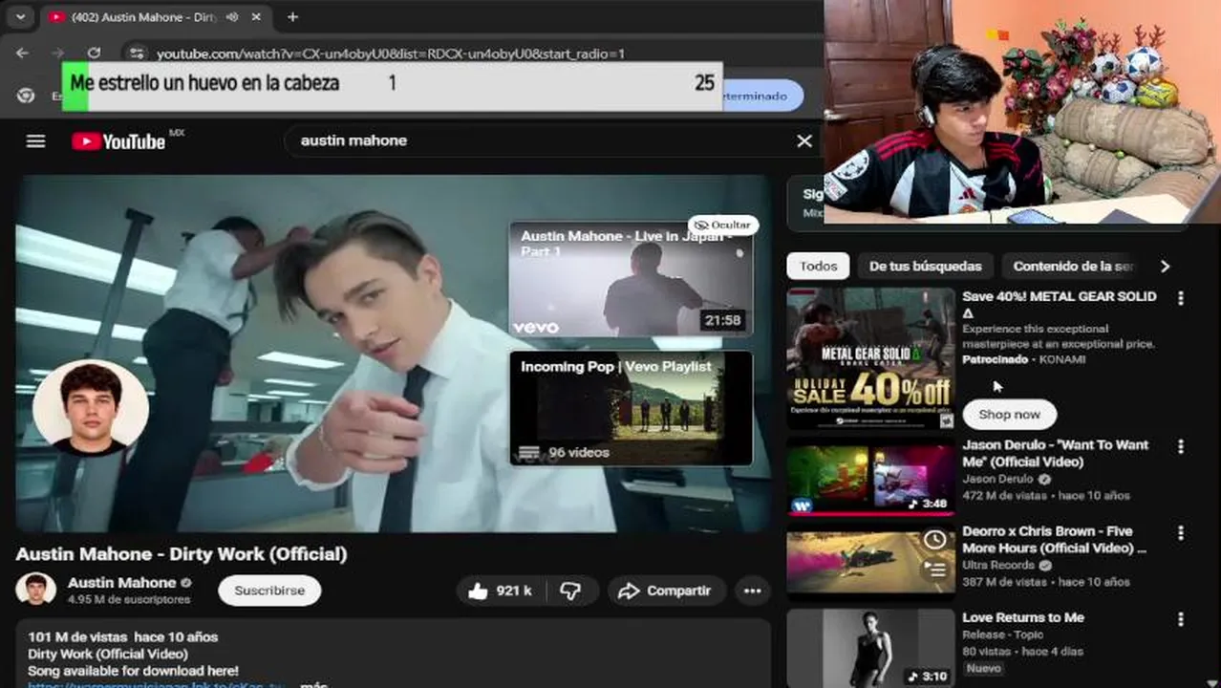Screen dimensions: 1221x688
Task: Open the Love Returns to Me title
Action: [1023, 617]
